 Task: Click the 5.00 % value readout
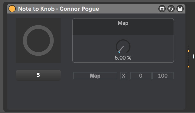123,58
